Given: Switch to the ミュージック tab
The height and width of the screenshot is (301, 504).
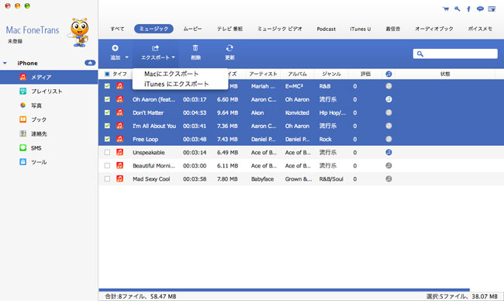Looking at the screenshot, I should tap(154, 29).
